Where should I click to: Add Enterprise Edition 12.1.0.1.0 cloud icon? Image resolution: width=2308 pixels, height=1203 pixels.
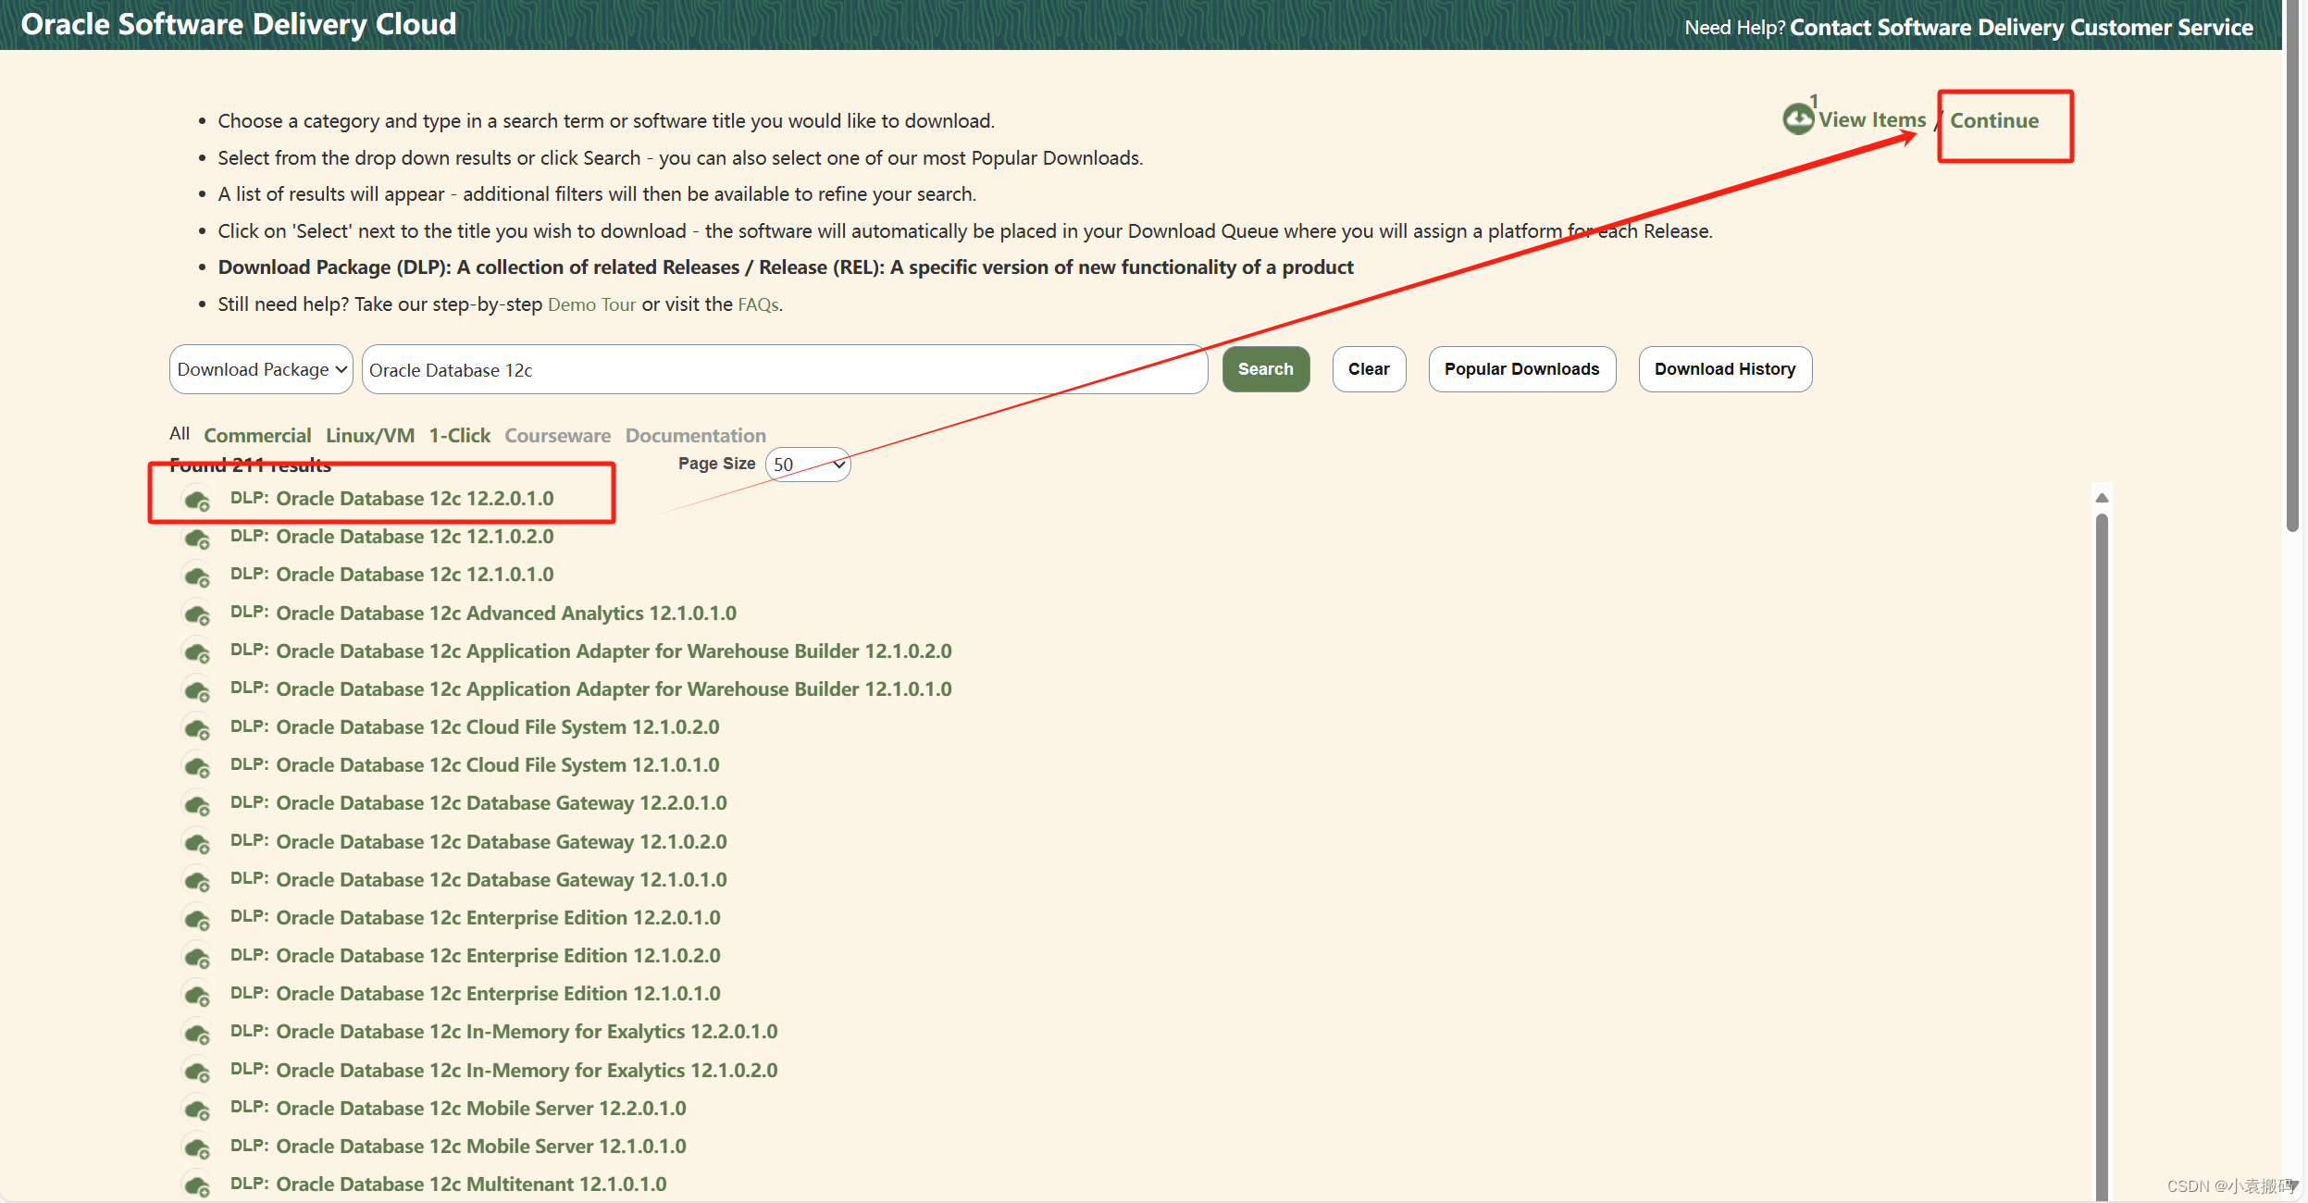pyautogui.click(x=196, y=996)
